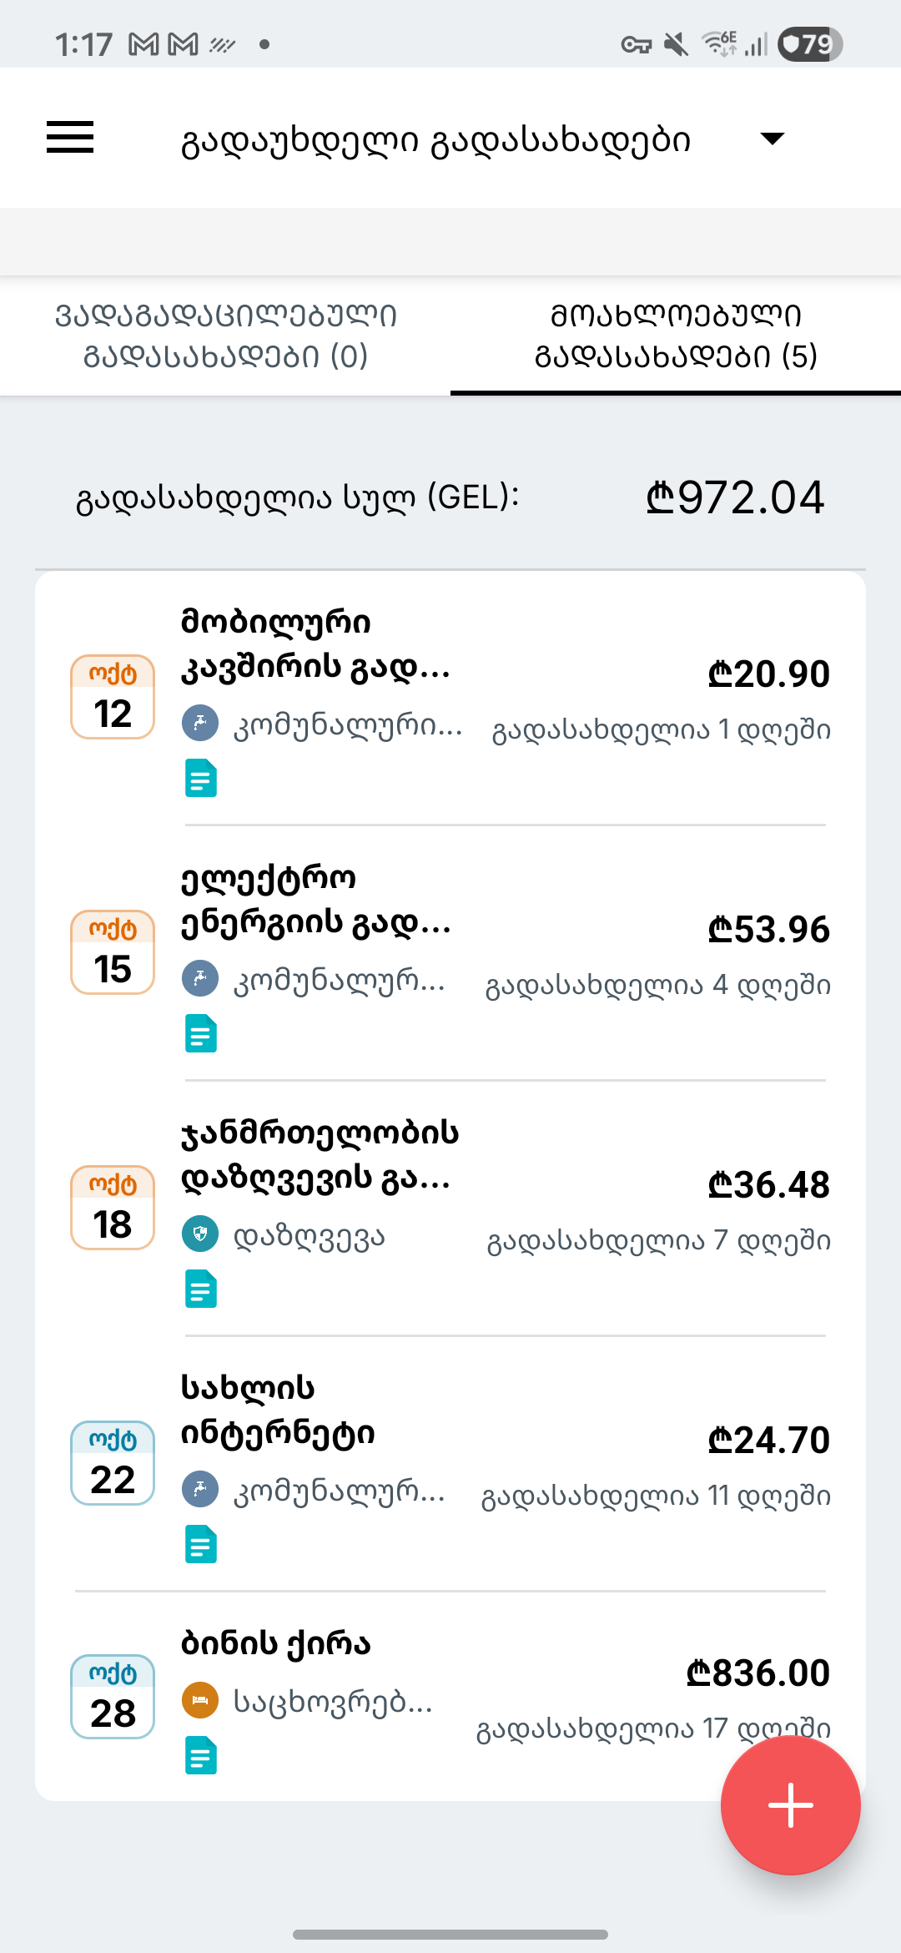Image resolution: width=901 pixels, height=1953 pixels.
Task: Open the ოქტ 18 calendar date badge
Action: (113, 1208)
